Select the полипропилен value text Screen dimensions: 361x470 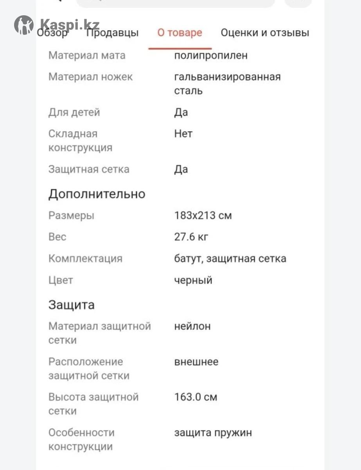tap(211, 55)
